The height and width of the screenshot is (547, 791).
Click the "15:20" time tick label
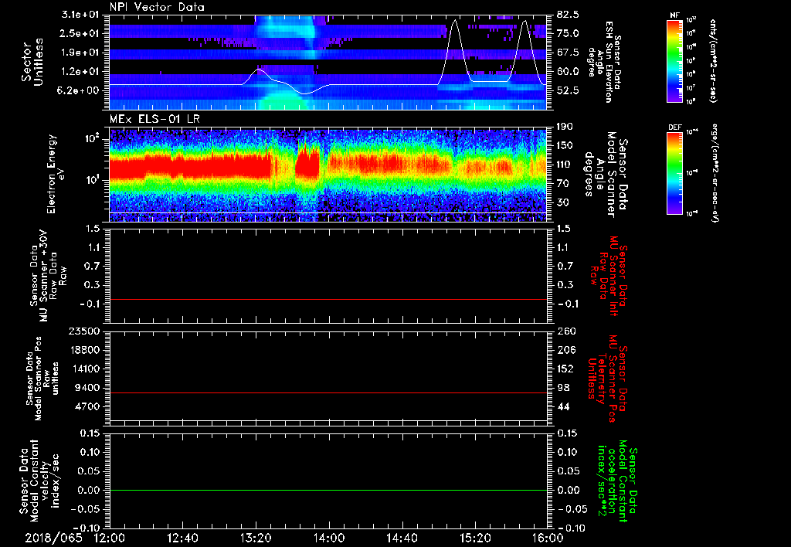(x=475, y=538)
